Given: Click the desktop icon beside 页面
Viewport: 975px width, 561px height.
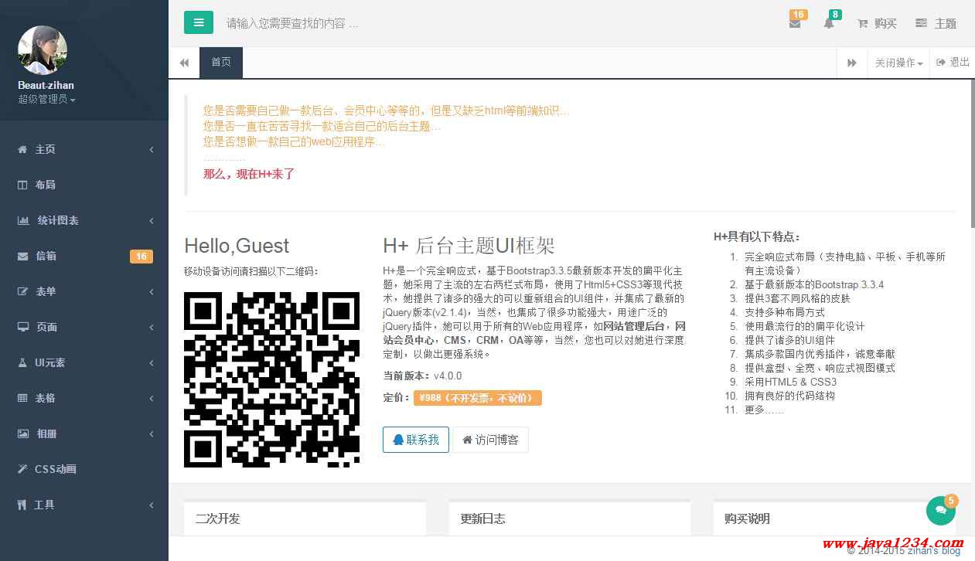Looking at the screenshot, I should click(x=23, y=327).
